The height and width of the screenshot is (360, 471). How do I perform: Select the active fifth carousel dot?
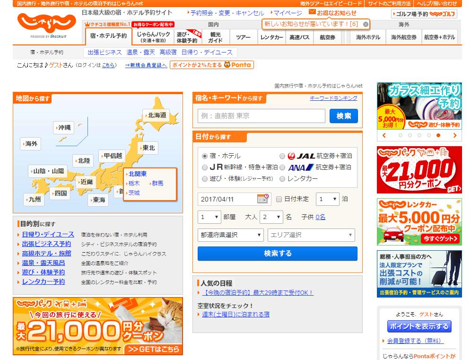point(438,135)
